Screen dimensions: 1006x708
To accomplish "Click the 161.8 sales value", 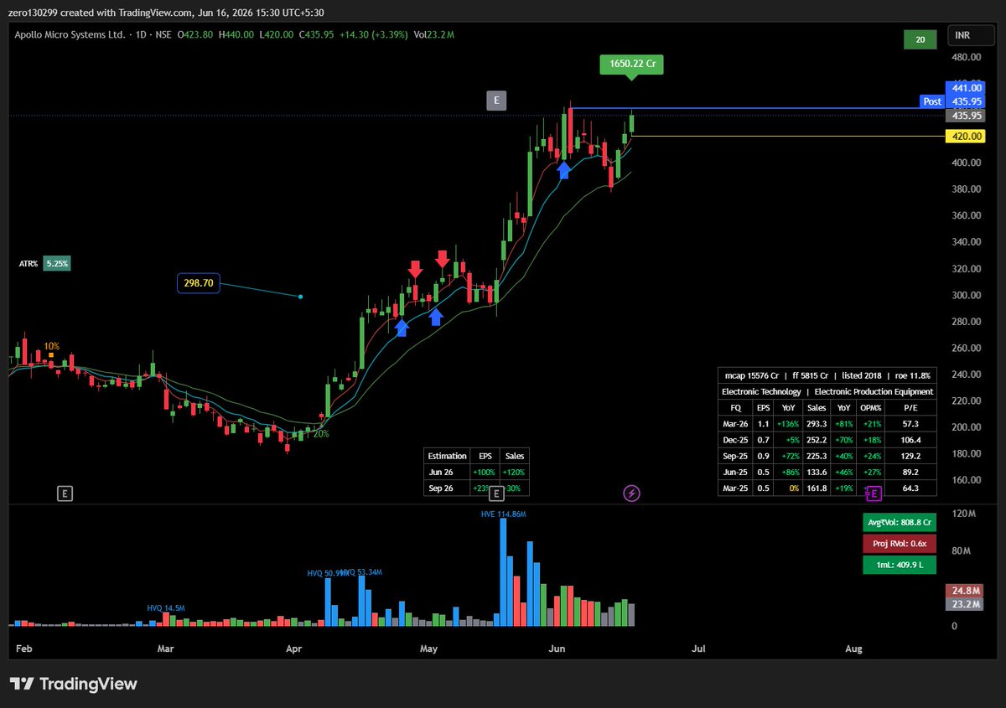I will pyautogui.click(x=817, y=488).
